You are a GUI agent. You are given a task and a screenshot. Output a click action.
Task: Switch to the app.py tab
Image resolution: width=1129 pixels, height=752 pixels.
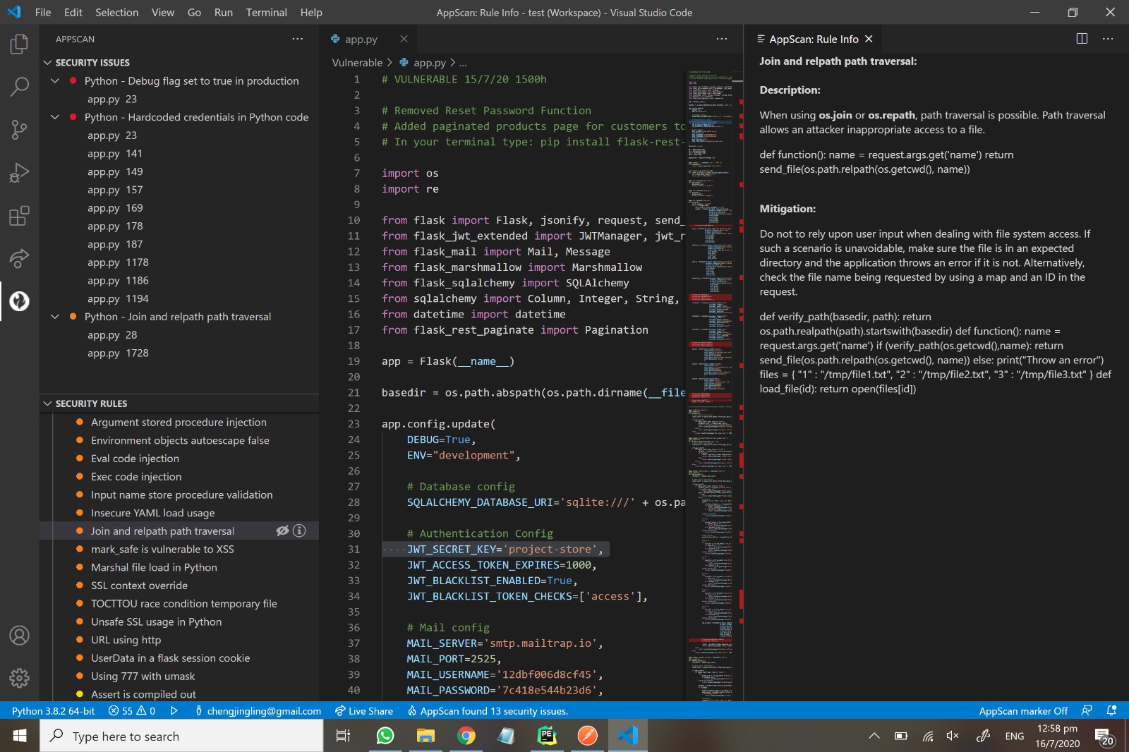(x=361, y=39)
